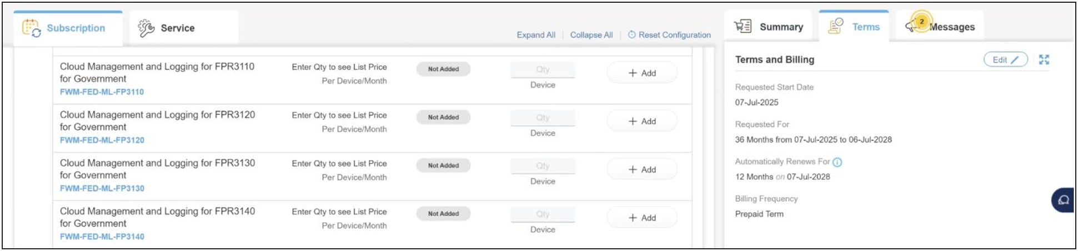Open the chat support bubble icon
Image resolution: width=1078 pixels, height=251 pixels.
pyautogui.click(x=1063, y=200)
